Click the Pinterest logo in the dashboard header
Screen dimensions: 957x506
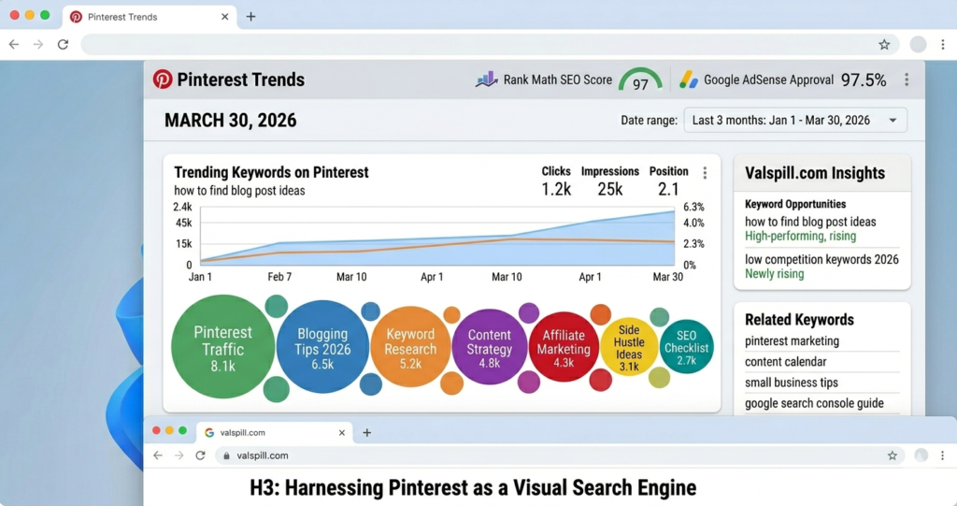point(163,80)
